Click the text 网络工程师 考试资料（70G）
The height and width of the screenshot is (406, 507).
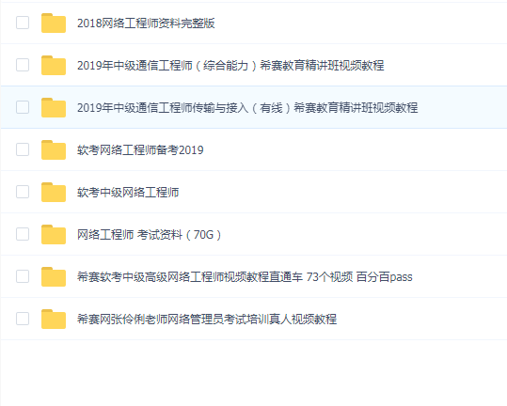(x=149, y=235)
